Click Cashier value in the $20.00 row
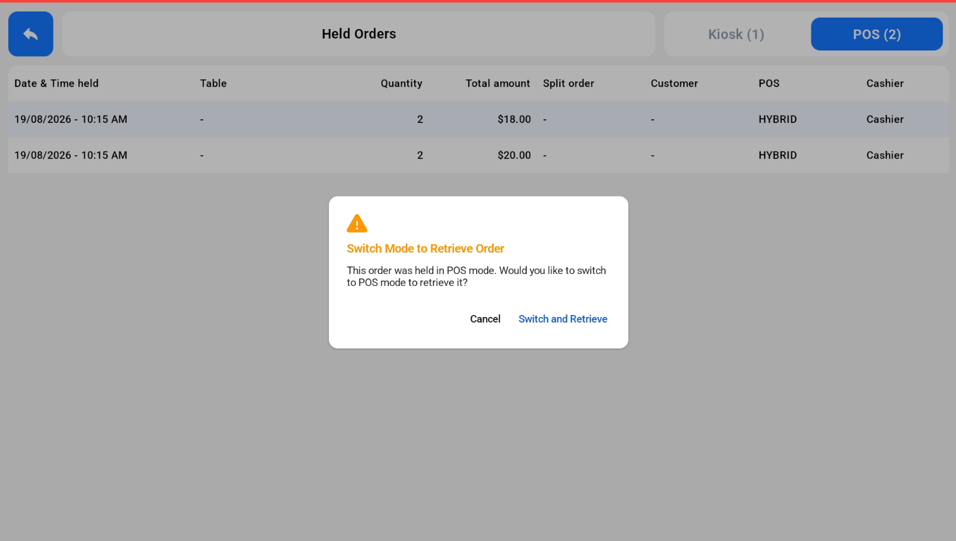Screen dimensions: 956x541 pyautogui.click(x=885, y=155)
